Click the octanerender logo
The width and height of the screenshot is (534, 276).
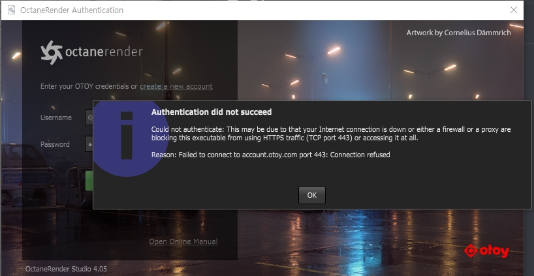point(91,52)
